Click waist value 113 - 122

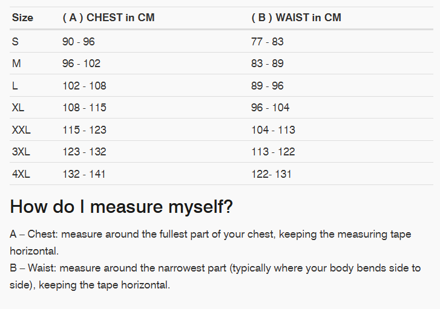coord(273,152)
